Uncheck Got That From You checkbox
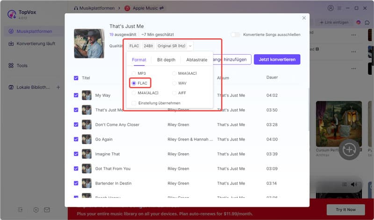 [x=76, y=169]
